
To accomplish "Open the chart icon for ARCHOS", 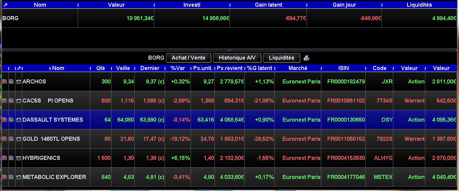I will pos(19,81).
